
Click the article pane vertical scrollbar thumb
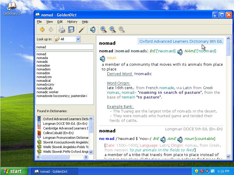[x=228, y=48]
